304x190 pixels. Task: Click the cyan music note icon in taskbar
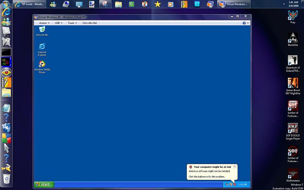point(197,4)
